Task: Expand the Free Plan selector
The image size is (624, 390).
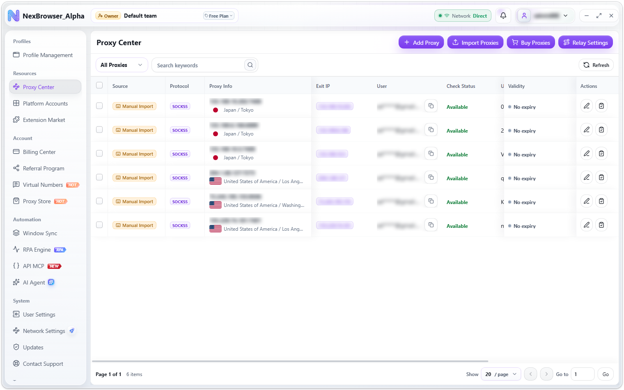Action: [x=218, y=16]
